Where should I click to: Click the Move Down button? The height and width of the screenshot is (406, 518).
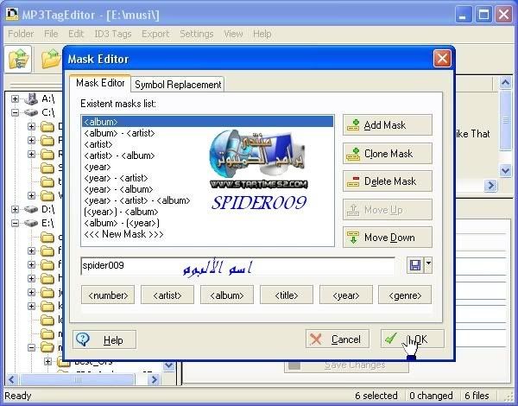click(x=387, y=238)
